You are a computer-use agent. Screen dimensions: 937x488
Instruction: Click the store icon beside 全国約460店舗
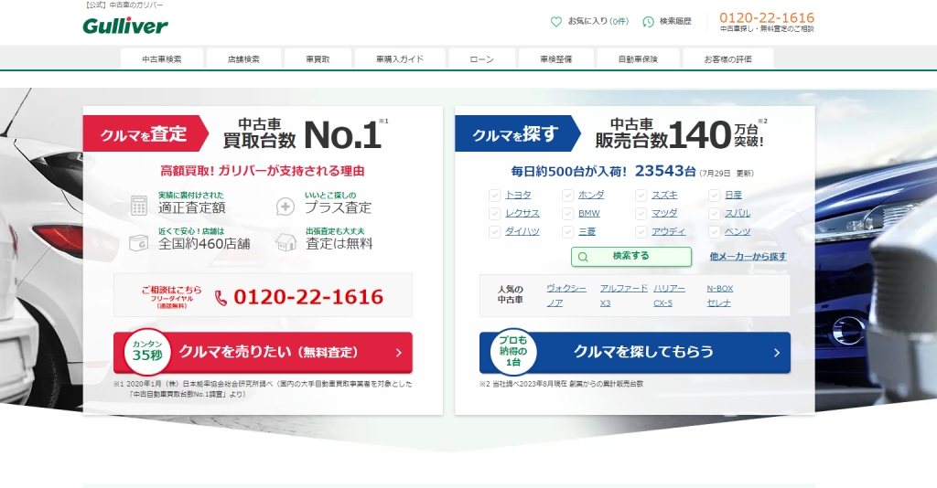(139, 243)
